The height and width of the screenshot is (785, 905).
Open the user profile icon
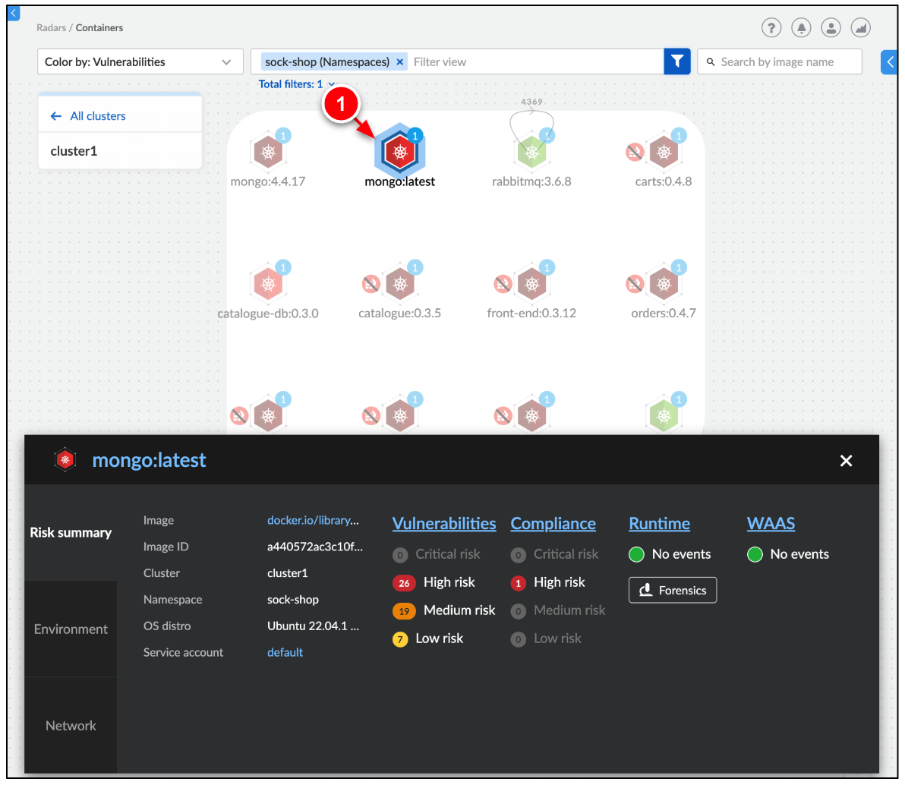831,27
